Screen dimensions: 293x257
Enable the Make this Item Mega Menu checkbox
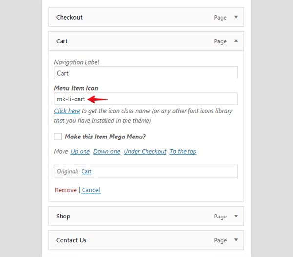click(x=58, y=137)
